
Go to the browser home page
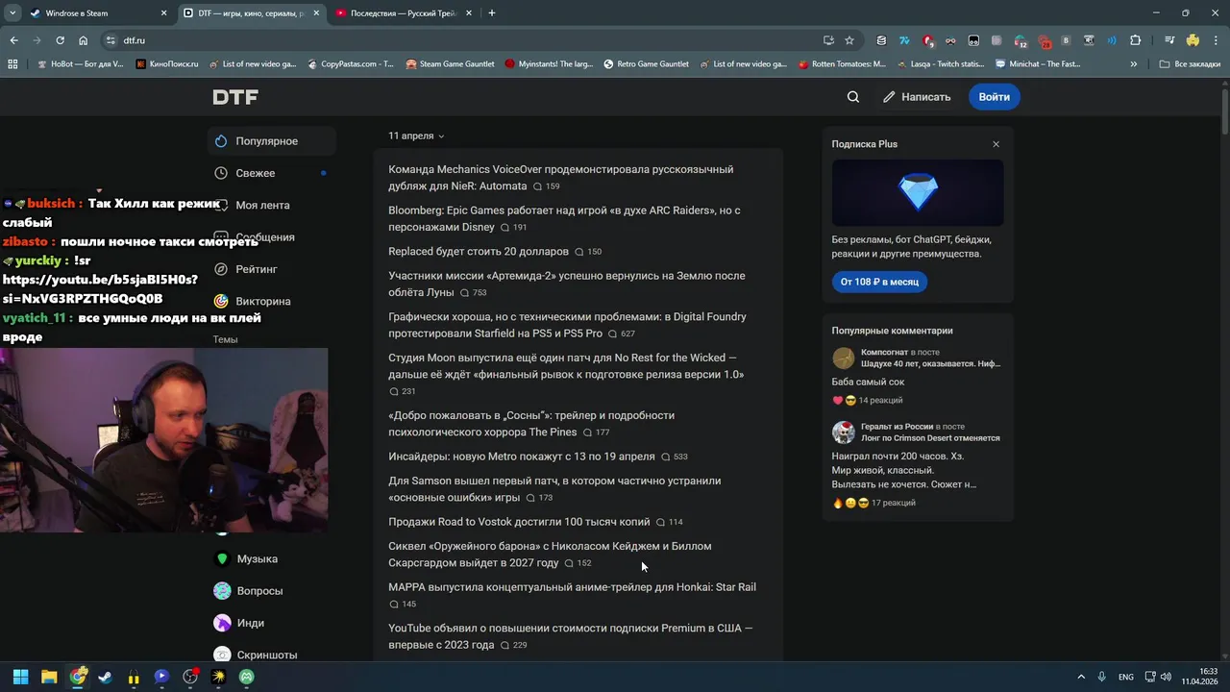tap(83, 40)
